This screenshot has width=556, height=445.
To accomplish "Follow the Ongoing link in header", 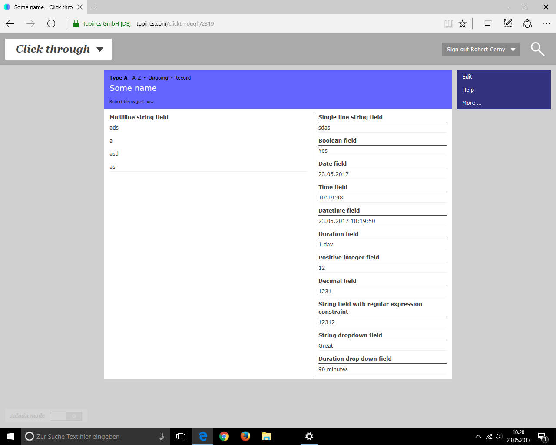I will (x=158, y=78).
